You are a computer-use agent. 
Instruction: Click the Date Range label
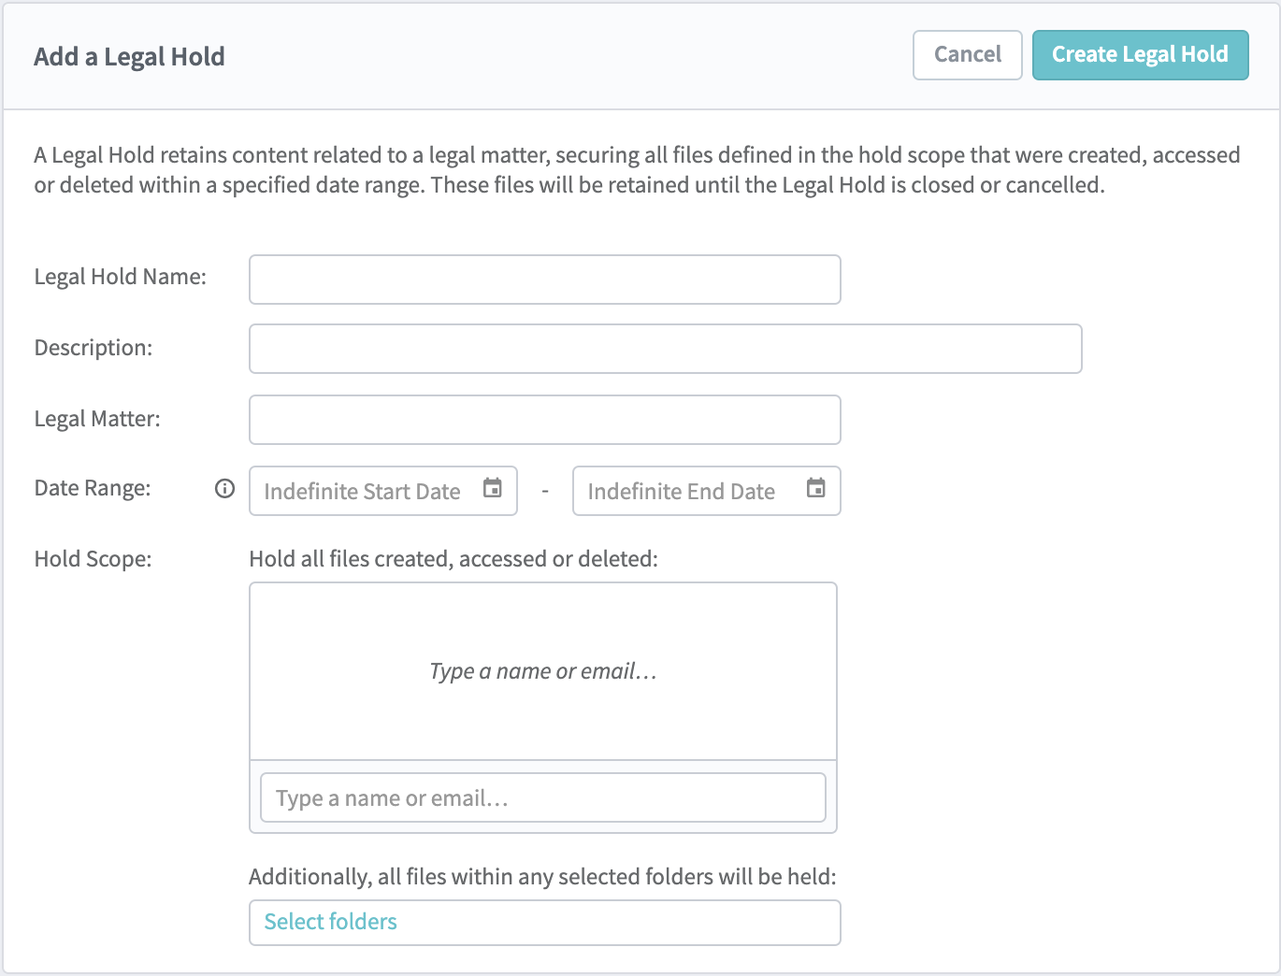(93, 488)
